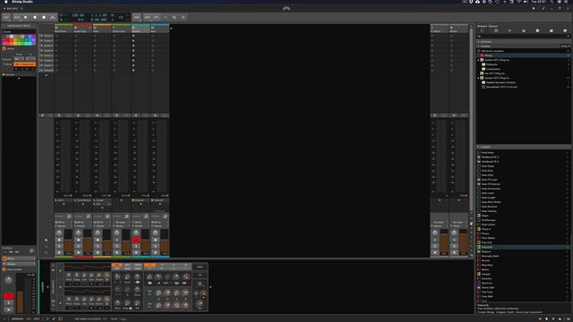This screenshot has width=573, height=322.
Task: Disarm record on Chords mixer channel
Action: [136, 241]
